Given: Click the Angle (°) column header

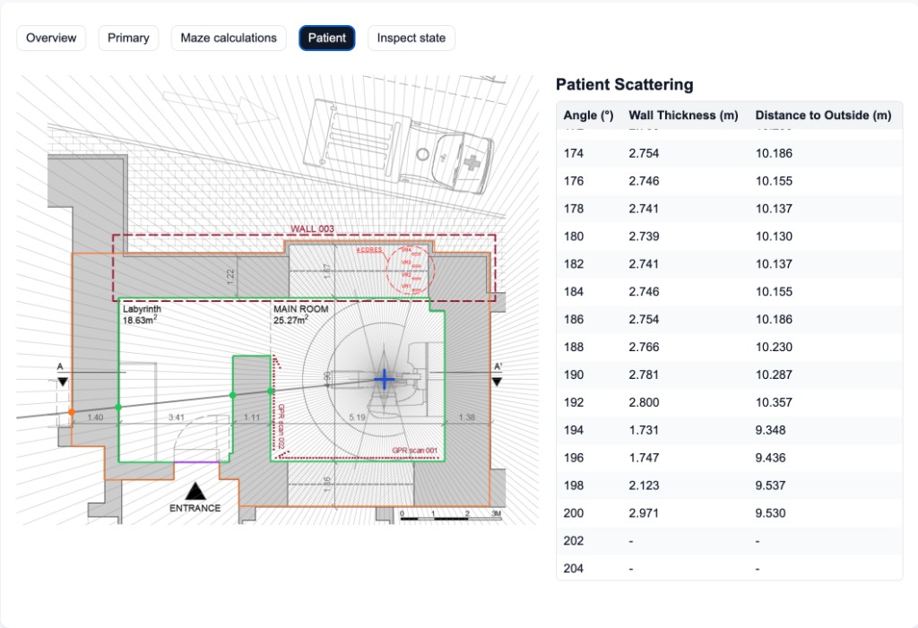Looking at the screenshot, I should tap(588, 116).
